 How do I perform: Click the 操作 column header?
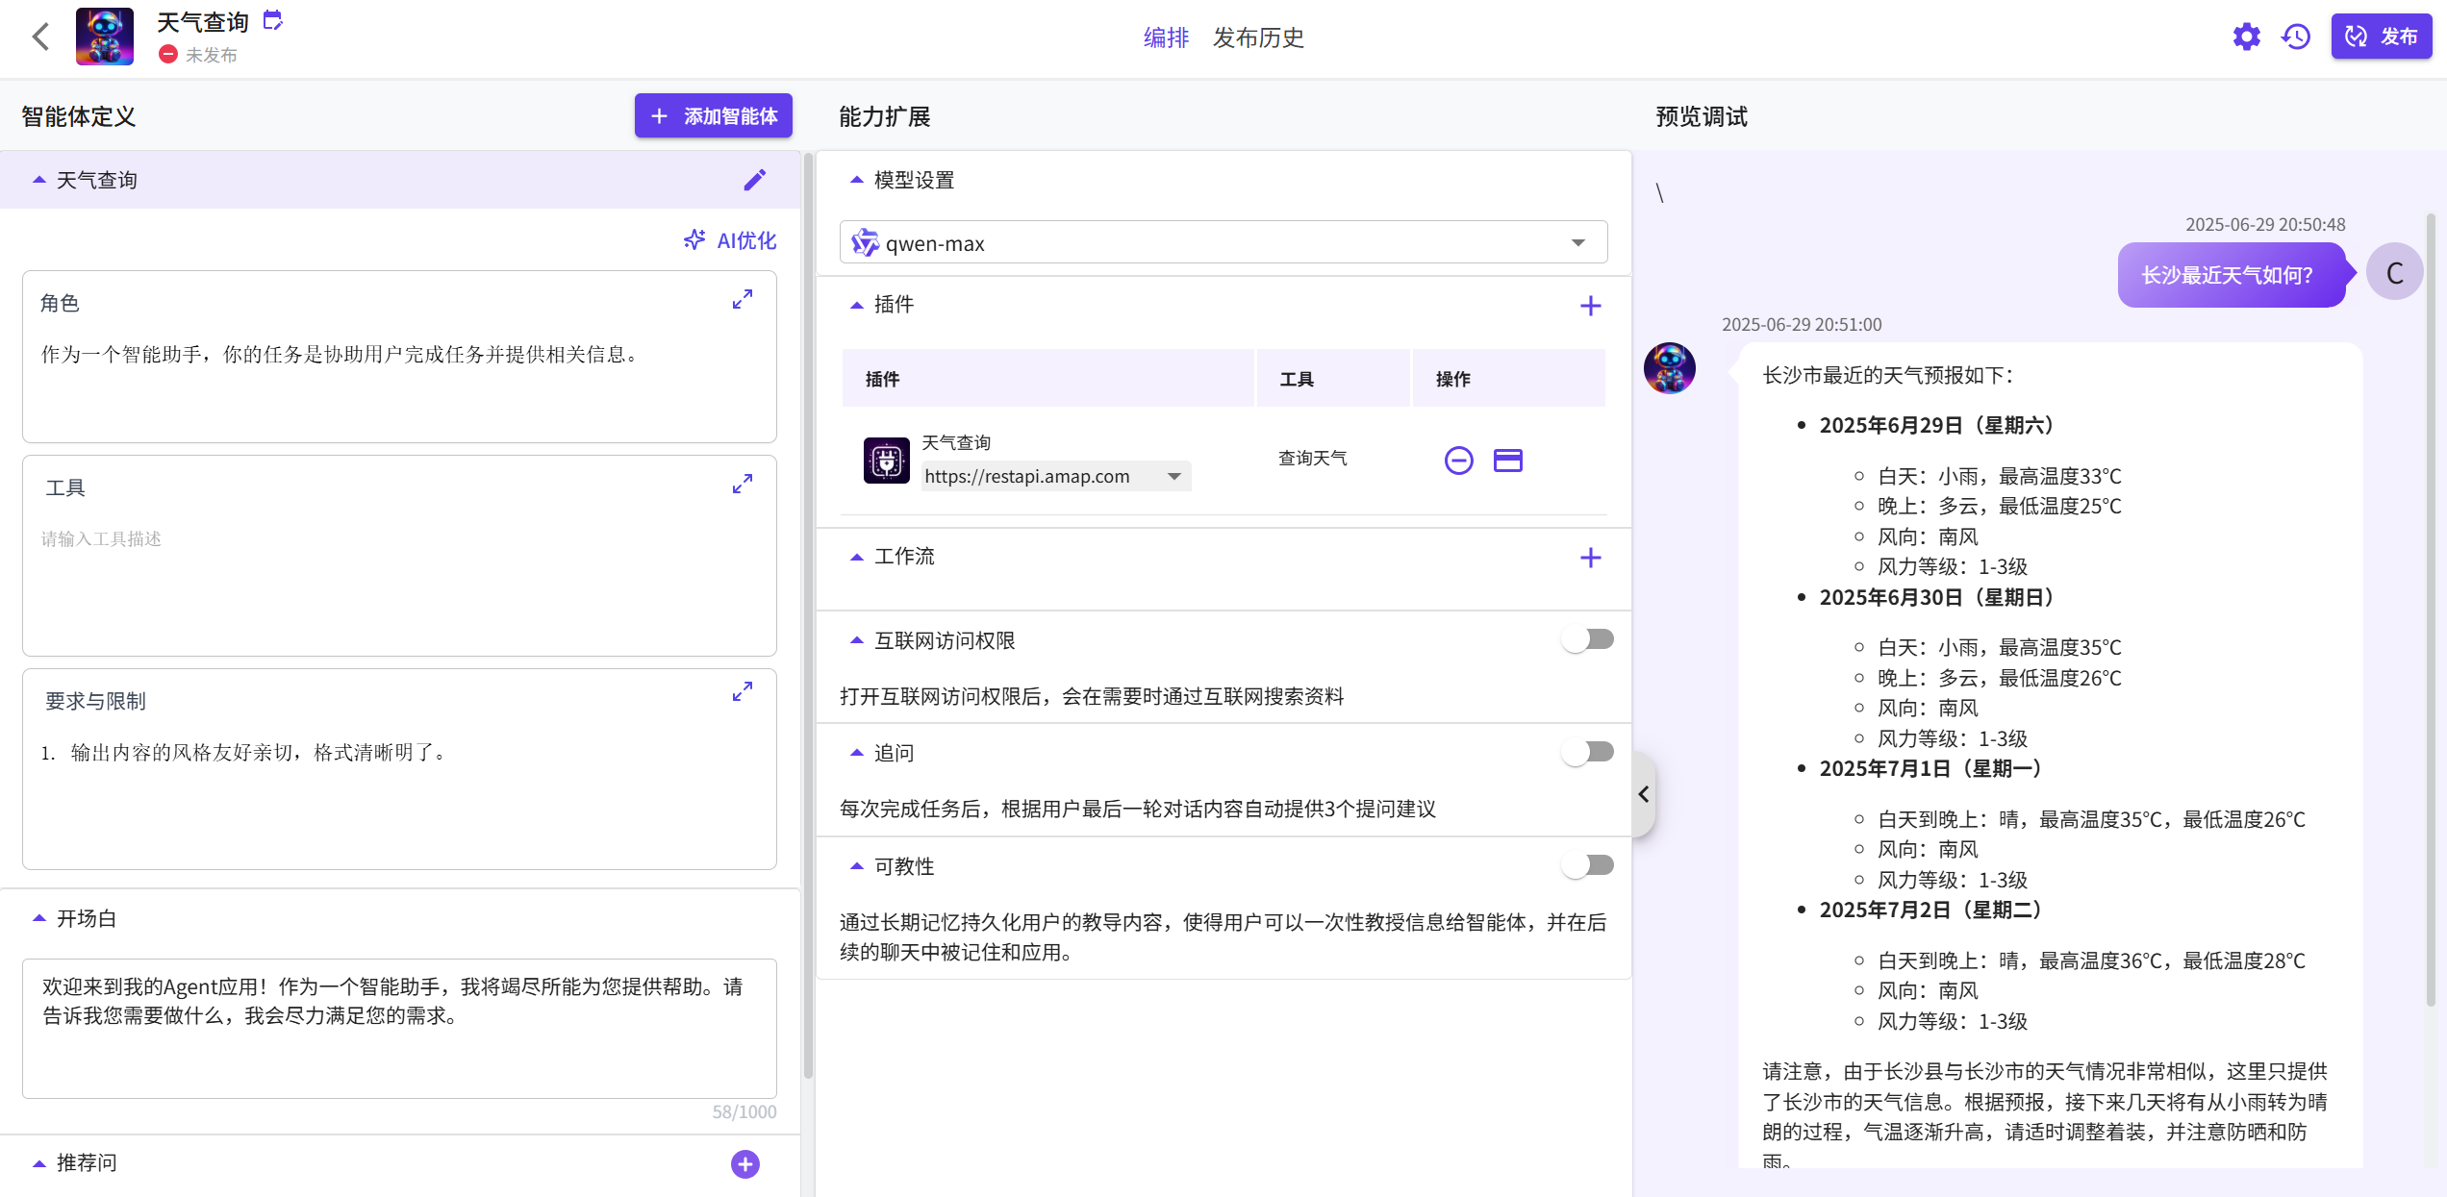coord(1452,379)
